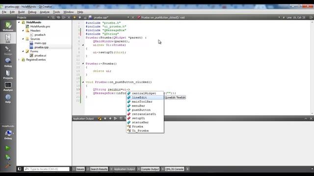Close the Application Output pane

[x=311, y=118]
